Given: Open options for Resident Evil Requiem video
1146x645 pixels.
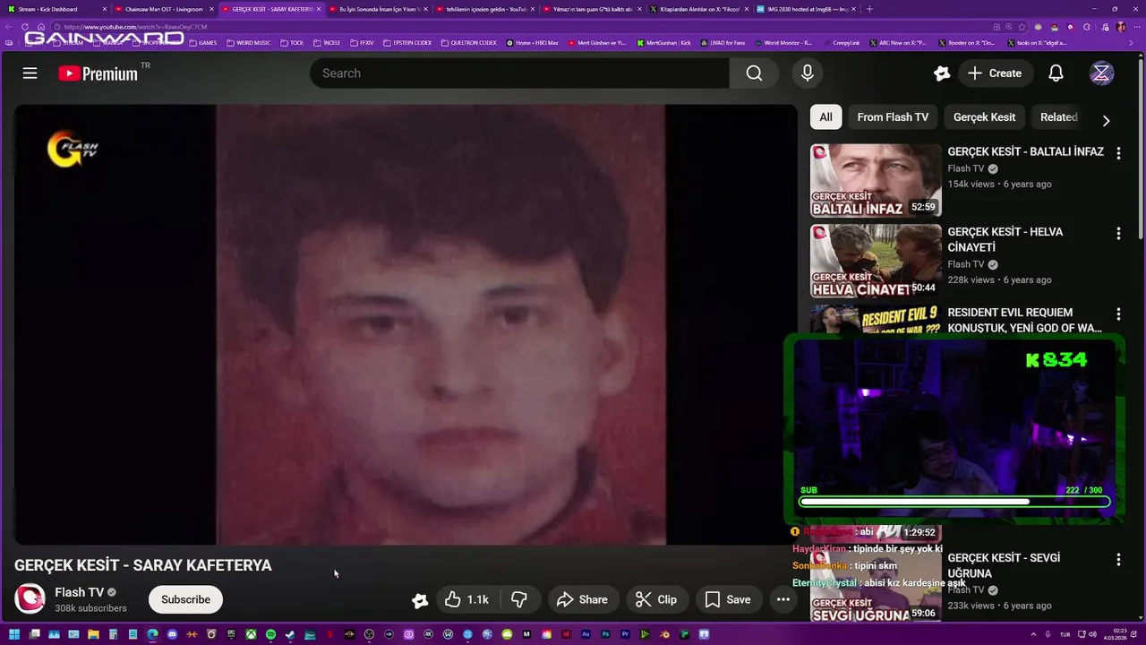Looking at the screenshot, I should pos(1118,314).
